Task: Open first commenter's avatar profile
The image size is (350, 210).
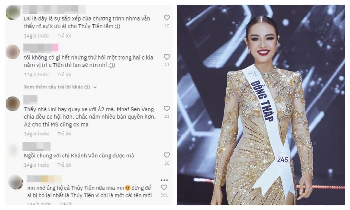Action: [x=13, y=12]
